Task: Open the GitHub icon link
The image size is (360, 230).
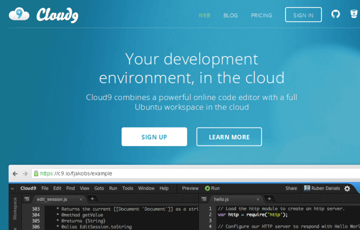Action: [x=335, y=14]
